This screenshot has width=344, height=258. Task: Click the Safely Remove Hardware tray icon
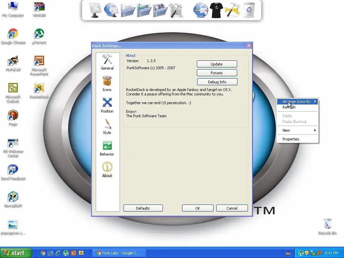[x=313, y=253]
